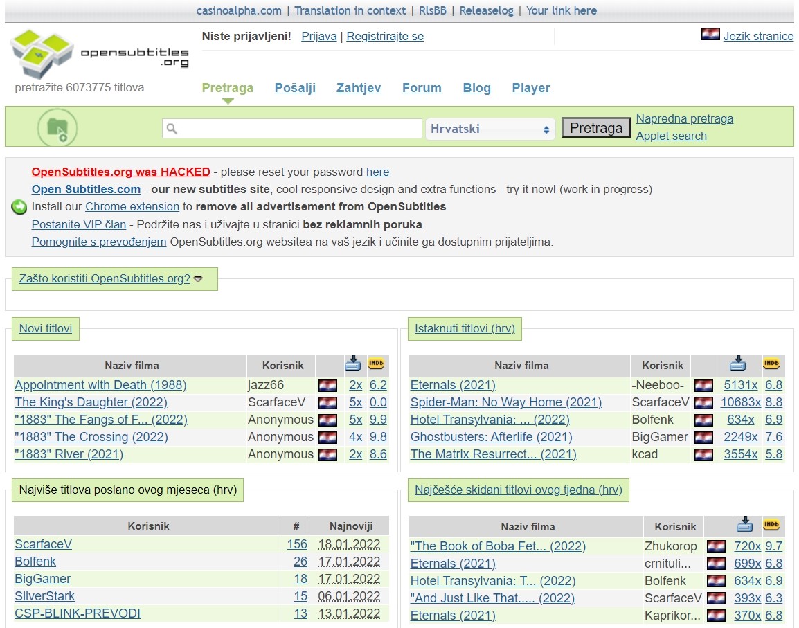The image size is (799, 628).
Task: Click Registrirajte se link
Action: 385,36
